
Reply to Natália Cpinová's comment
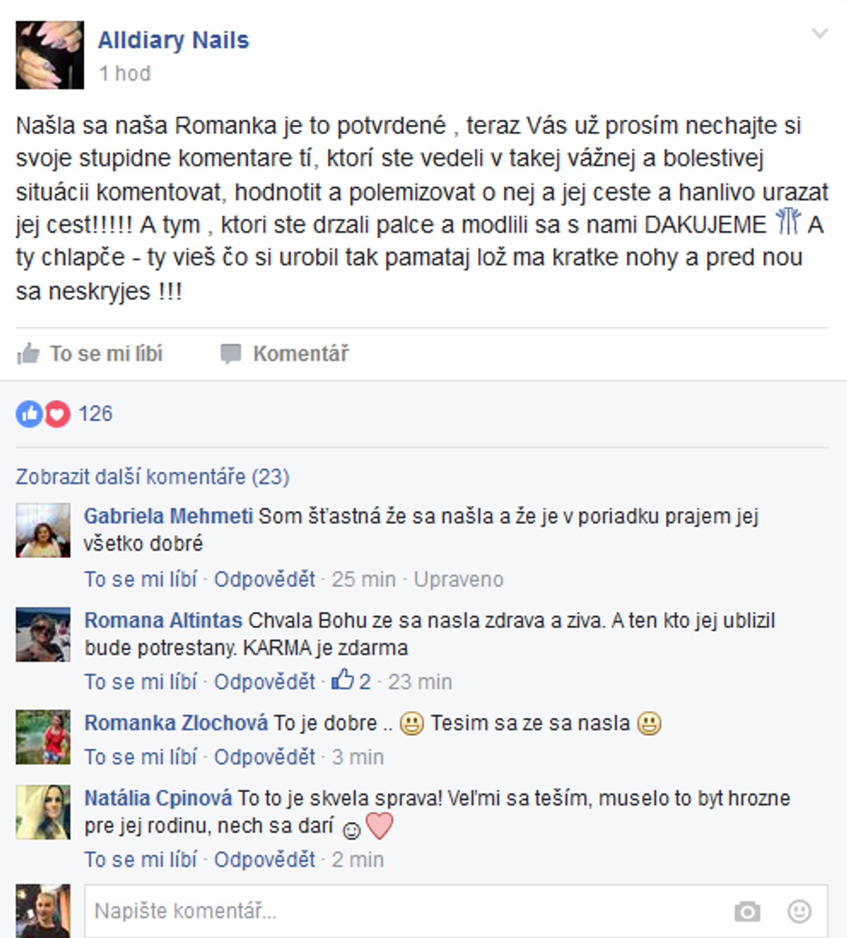264,859
